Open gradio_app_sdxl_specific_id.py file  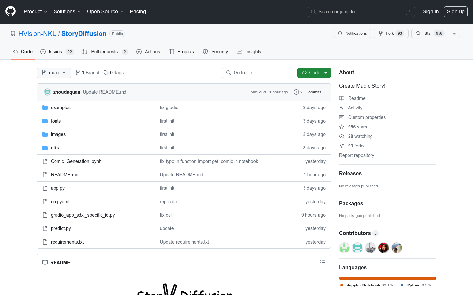click(83, 215)
